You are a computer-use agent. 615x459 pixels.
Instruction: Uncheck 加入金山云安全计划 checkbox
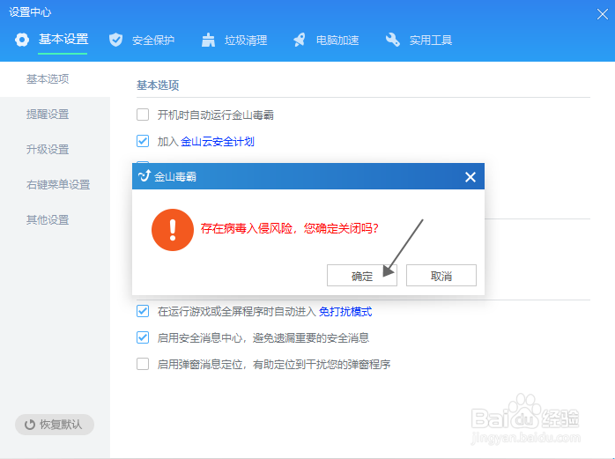(x=143, y=141)
